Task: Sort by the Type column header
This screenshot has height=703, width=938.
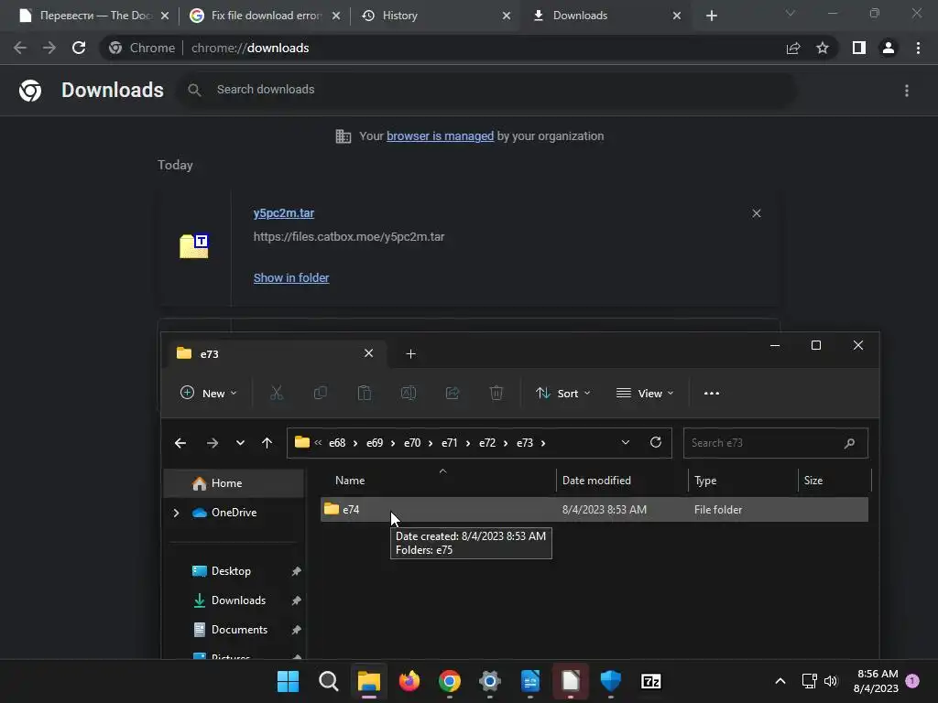Action: click(x=743, y=481)
